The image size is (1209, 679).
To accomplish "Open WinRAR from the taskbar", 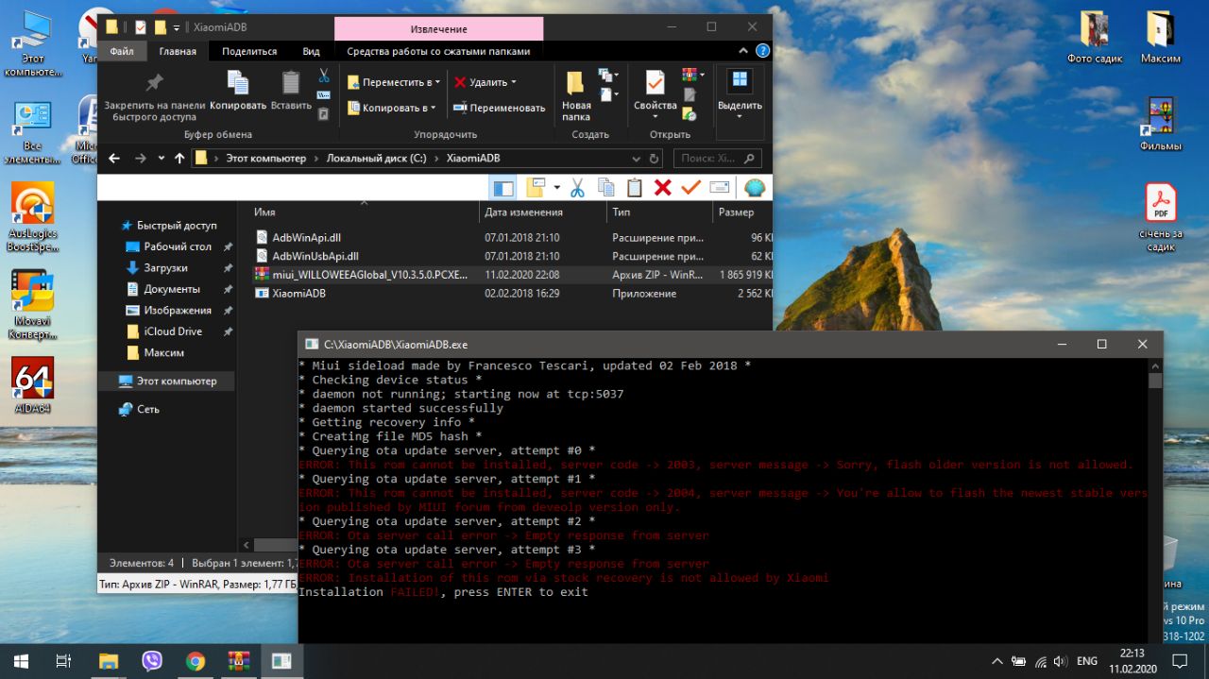I will click(x=239, y=661).
